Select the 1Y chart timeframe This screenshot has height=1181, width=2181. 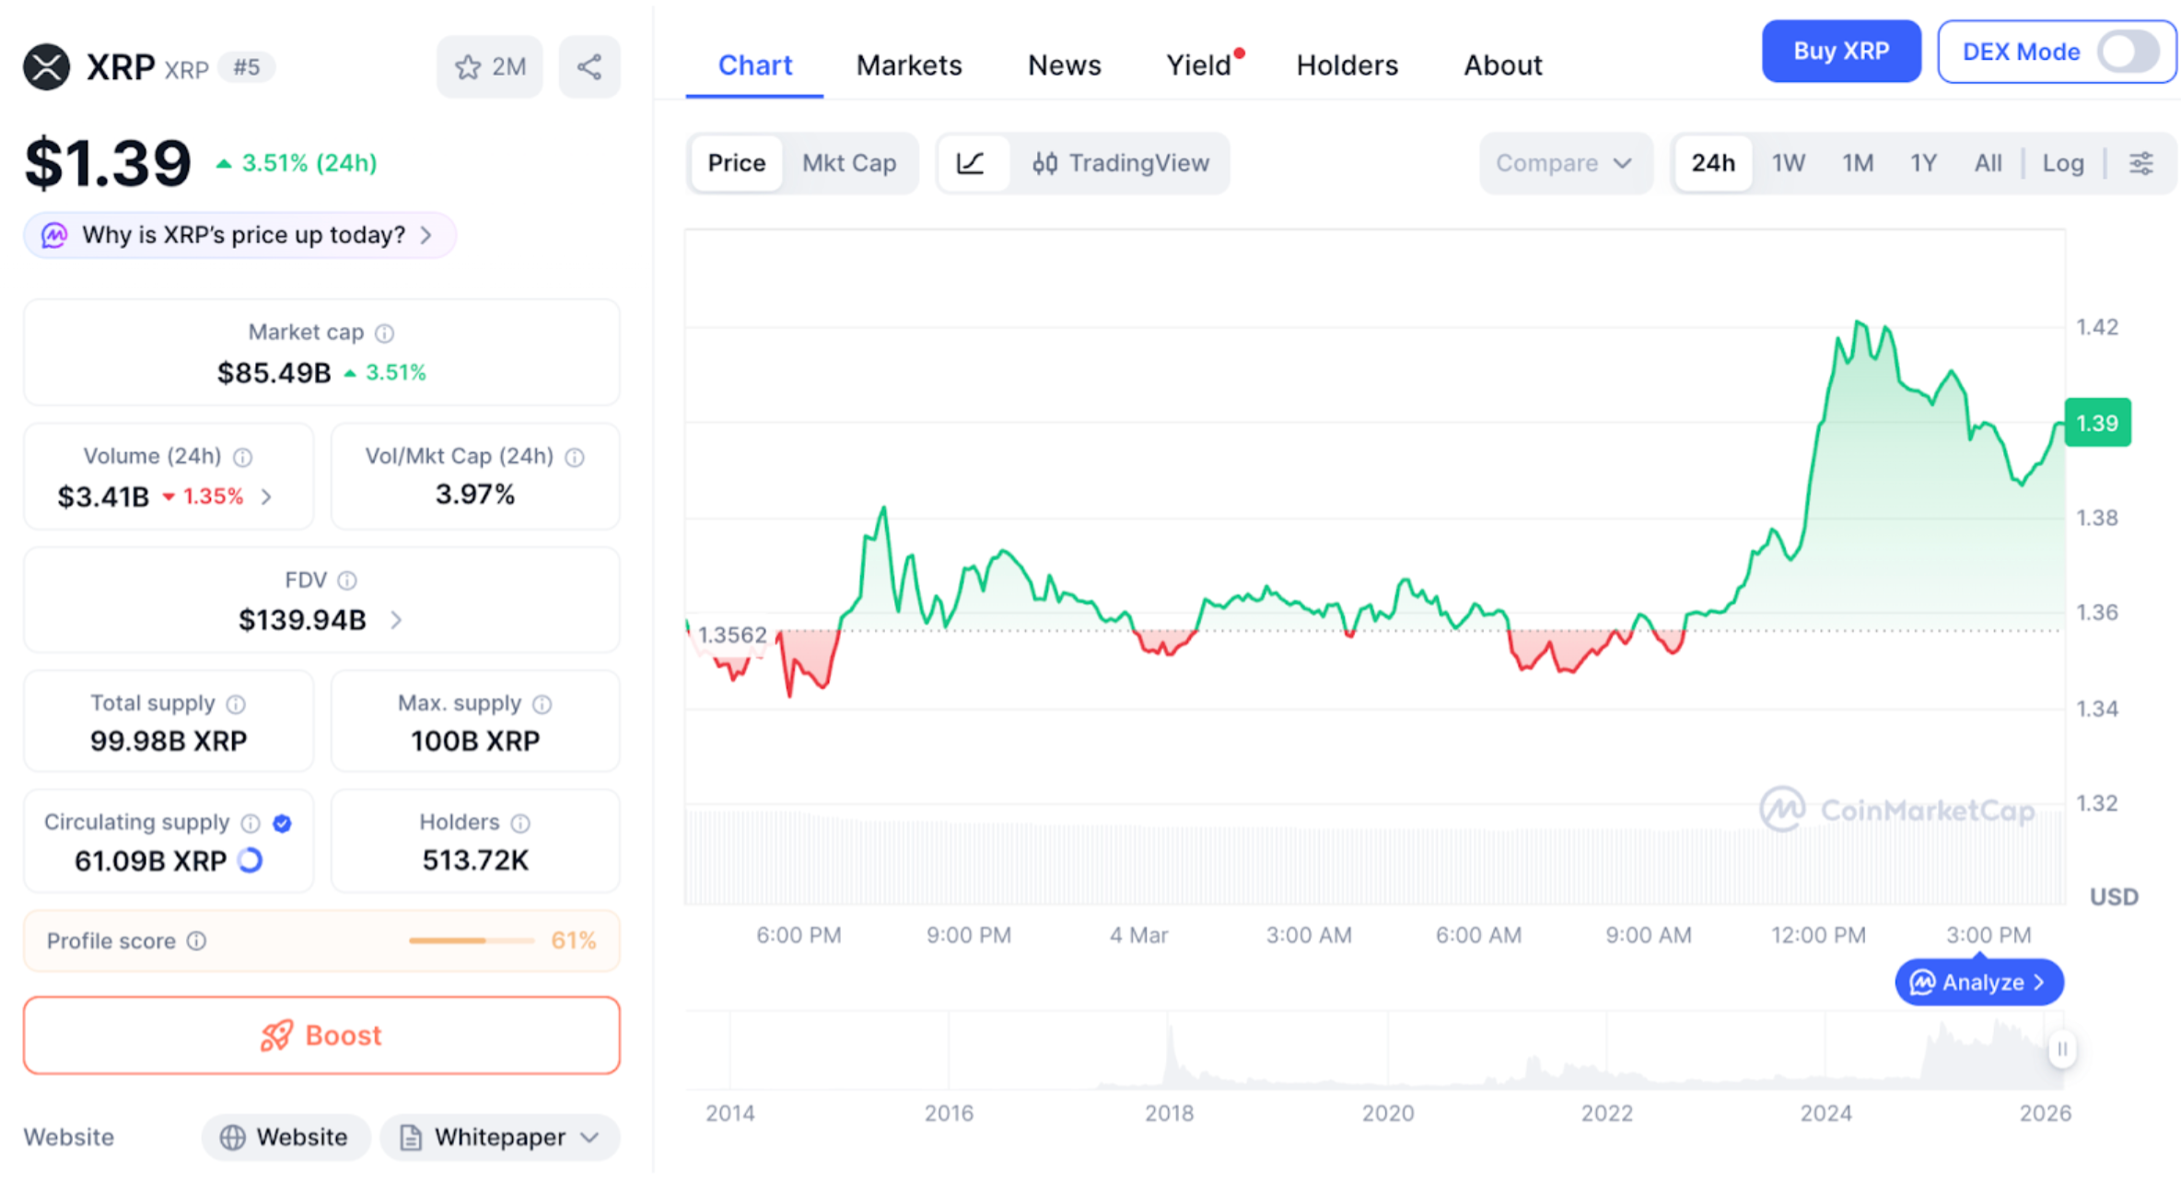(x=1923, y=162)
